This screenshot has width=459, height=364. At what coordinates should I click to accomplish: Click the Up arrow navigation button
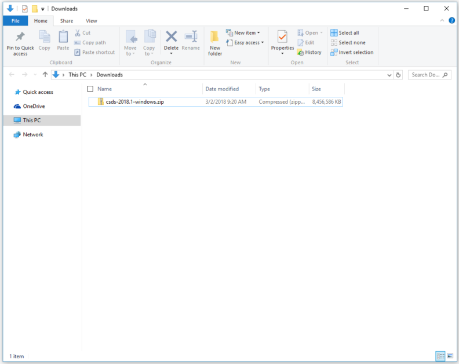coord(45,75)
